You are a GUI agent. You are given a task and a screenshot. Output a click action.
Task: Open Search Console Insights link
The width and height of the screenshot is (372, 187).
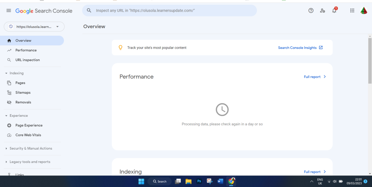297,48
